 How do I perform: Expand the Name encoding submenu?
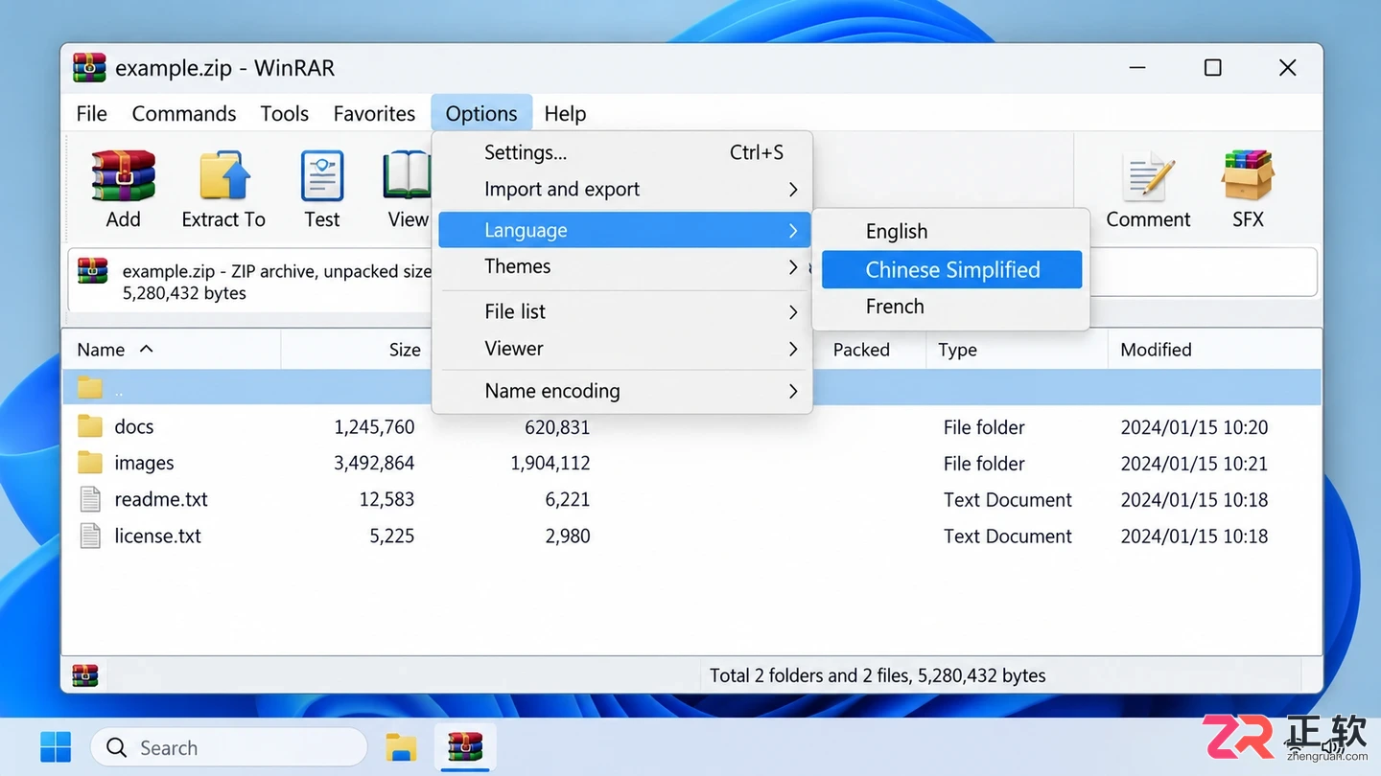(622, 391)
